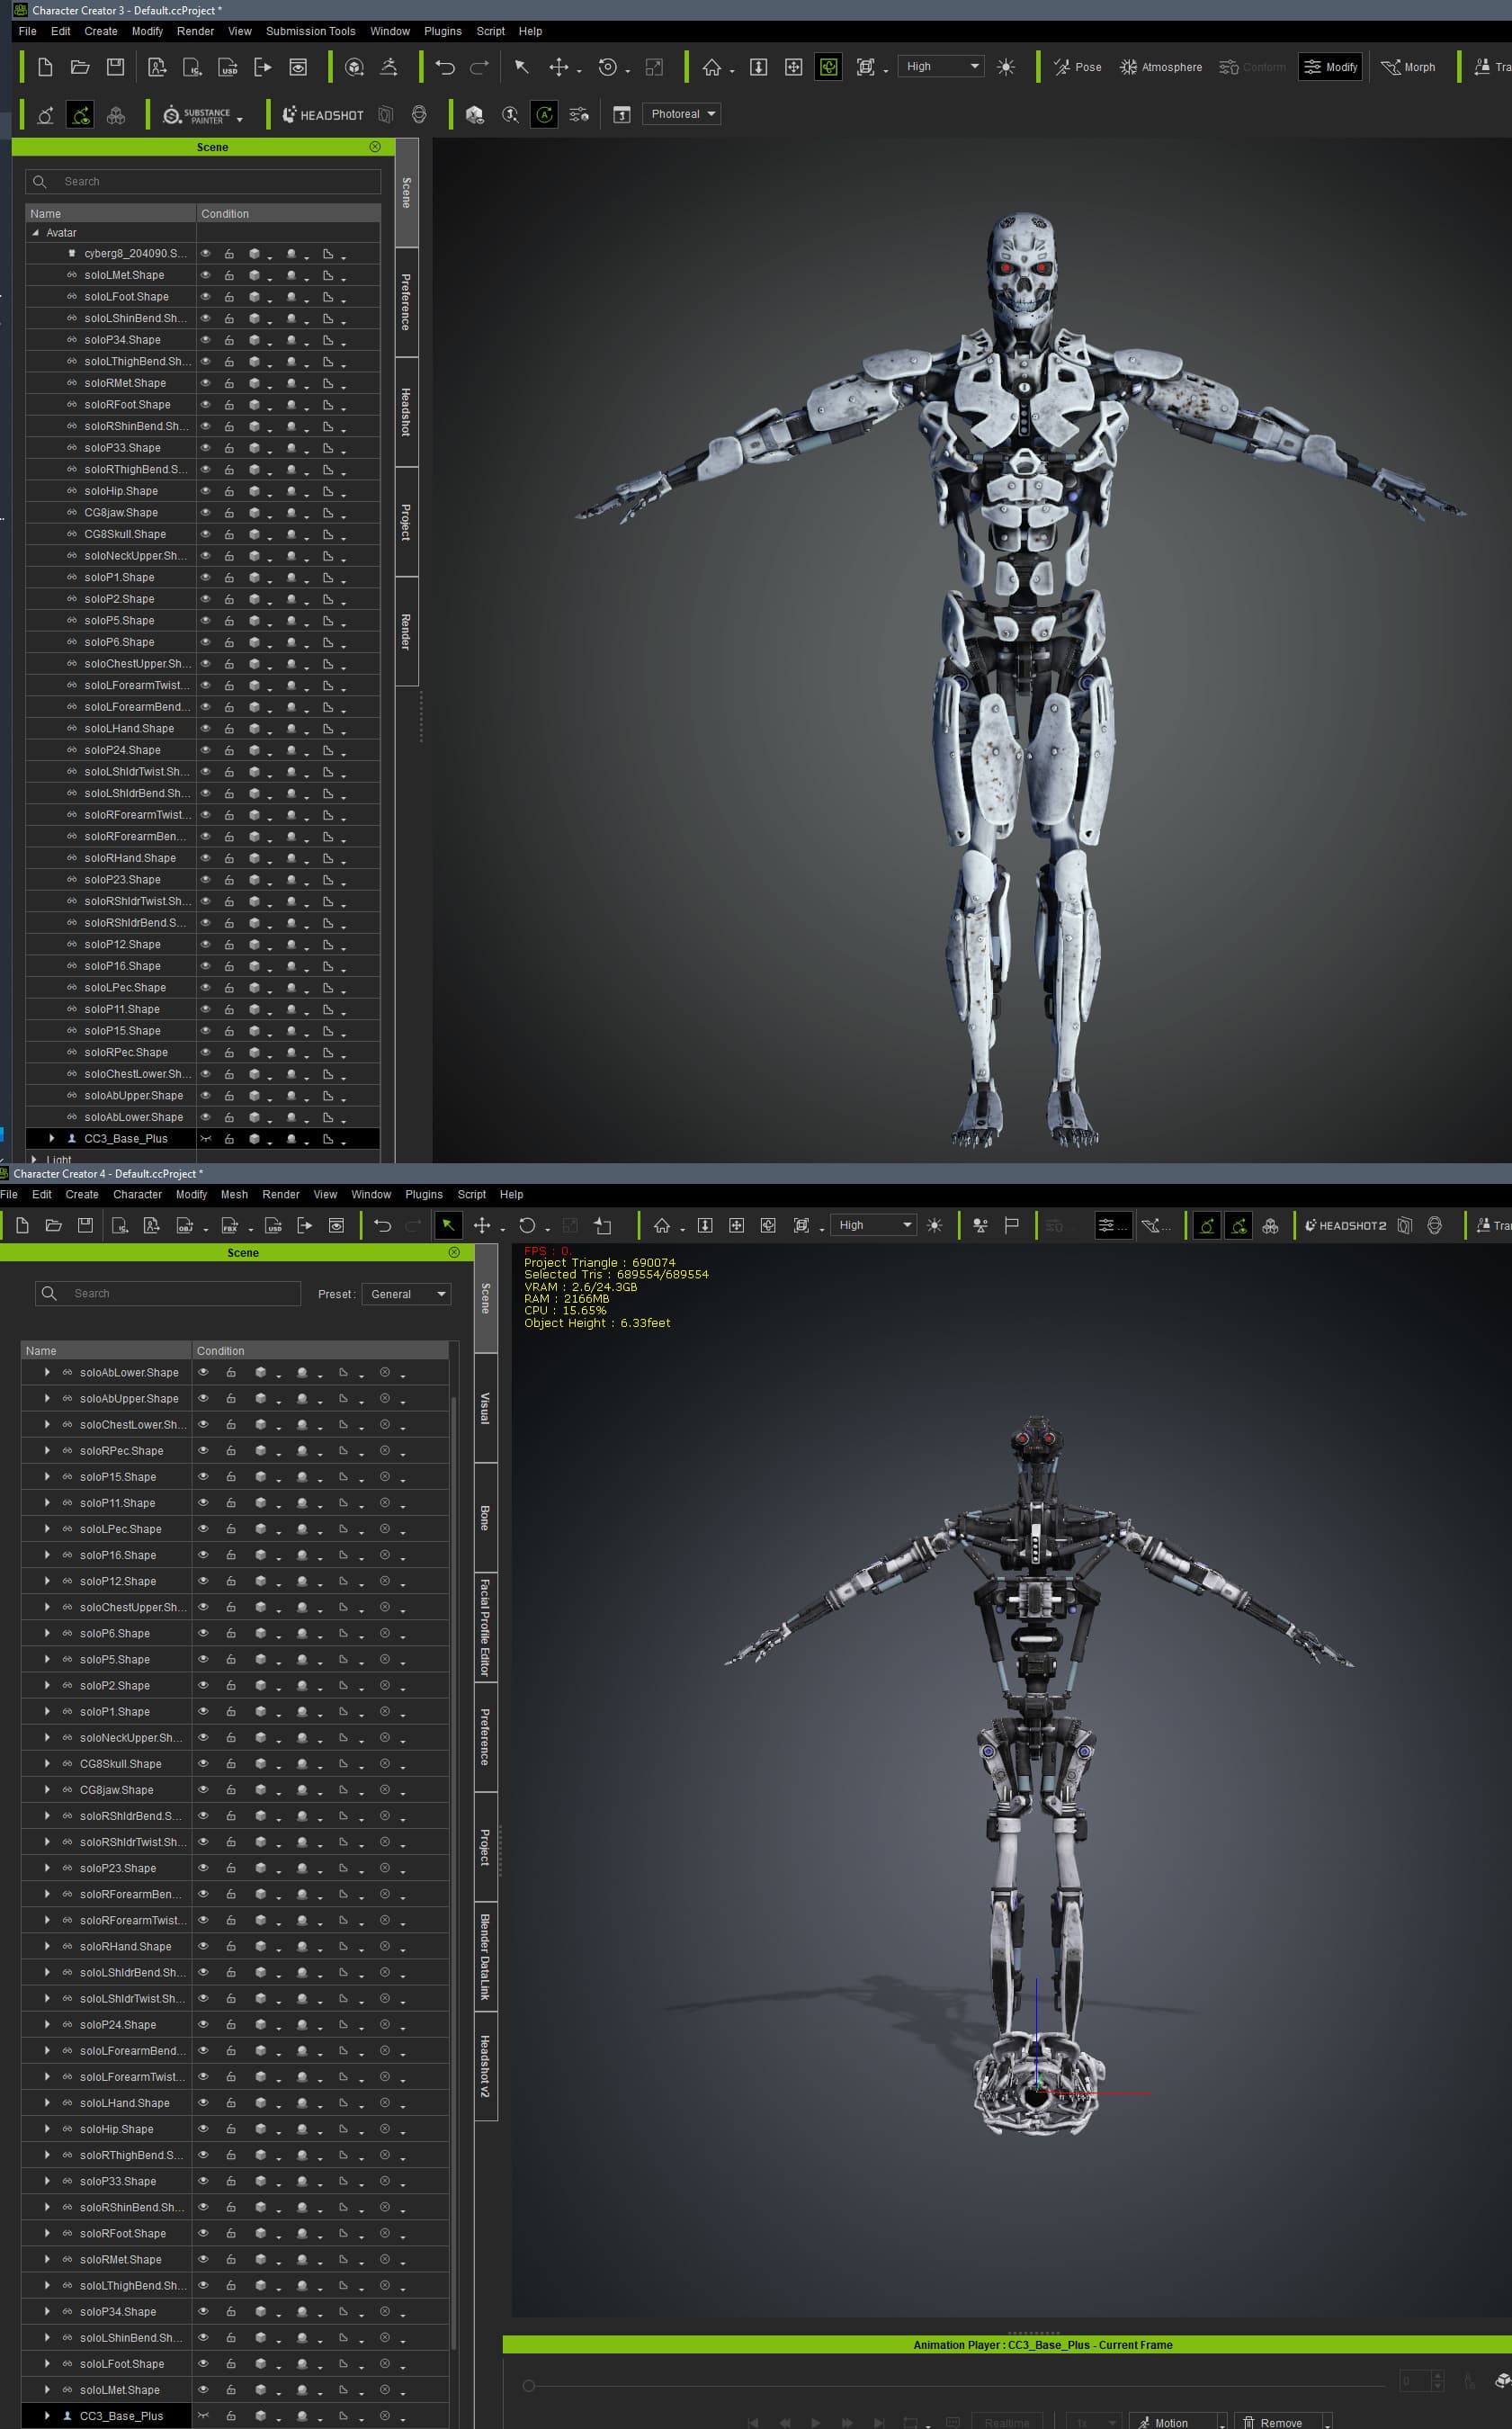Click the sun light icon in Character Creator 4
This screenshot has height=2429, width=1512.
(x=934, y=1225)
